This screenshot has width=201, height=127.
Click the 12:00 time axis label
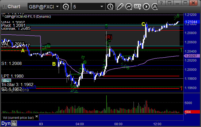coord(157,124)
